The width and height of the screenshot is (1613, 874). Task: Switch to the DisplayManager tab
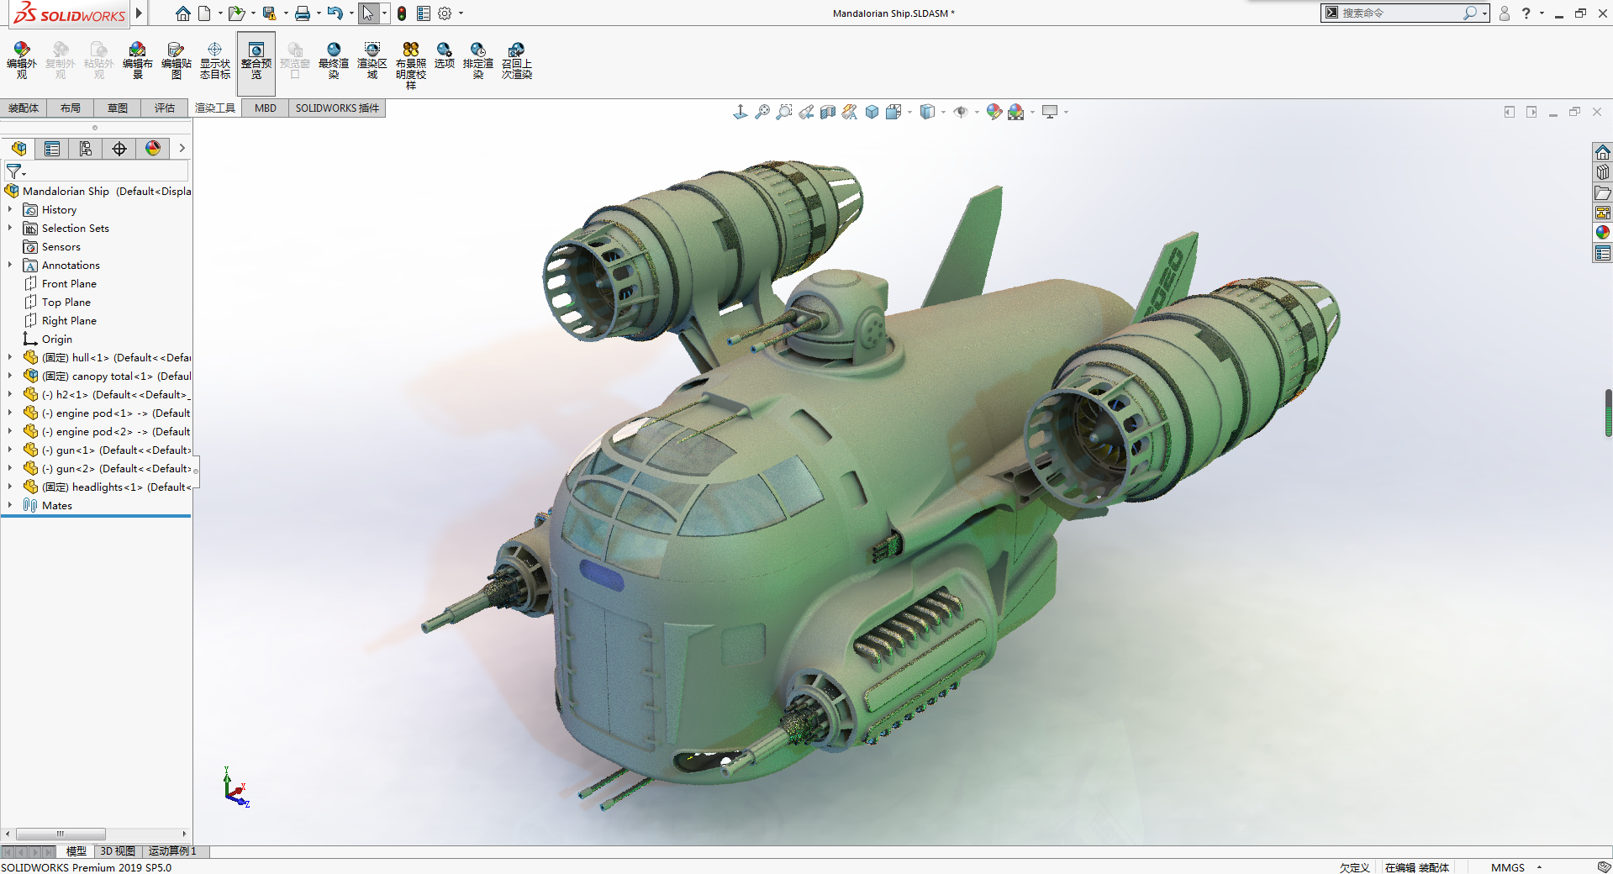[x=153, y=149]
